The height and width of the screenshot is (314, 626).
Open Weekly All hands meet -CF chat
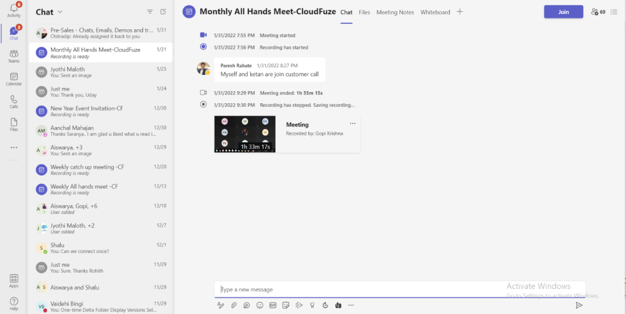point(101,189)
